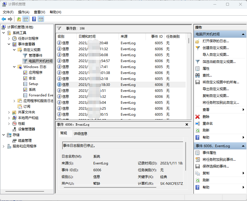Viewport: 247px width, 201px height.
Task: Open the 操作(A) menu
Action: (x=24, y=12)
